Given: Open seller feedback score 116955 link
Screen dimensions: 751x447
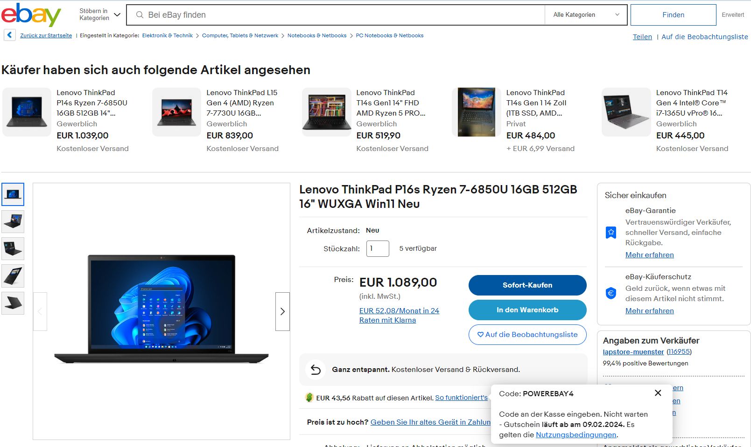Looking at the screenshot, I should pyautogui.click(x=679, y=352).
